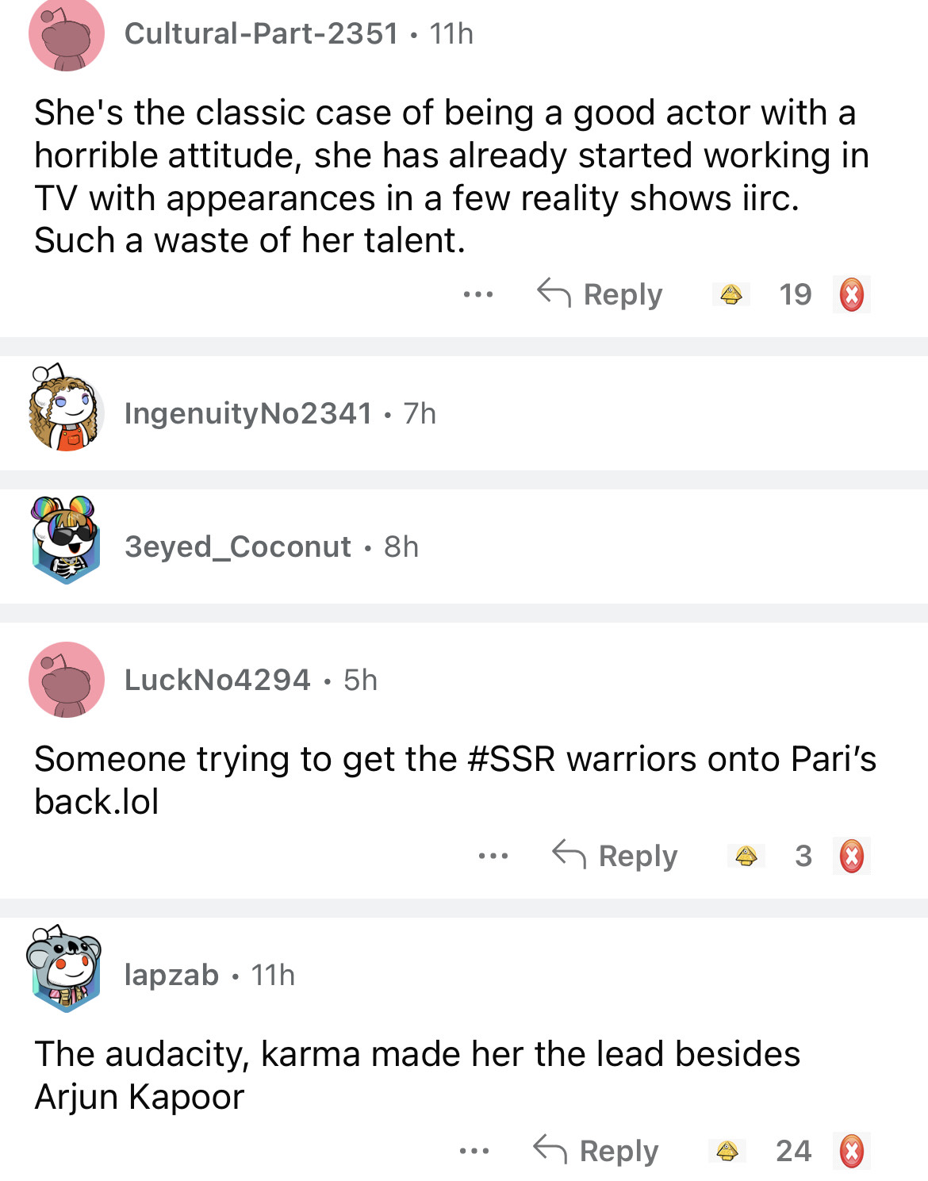Reply to Cultural-Part-2351's comment
This screenshot has width=928, height=1181.
pyautogui.click(x=600, y=294)
